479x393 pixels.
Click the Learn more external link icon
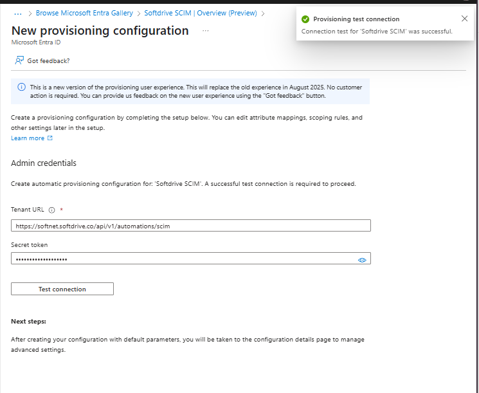tap(50, 138)
